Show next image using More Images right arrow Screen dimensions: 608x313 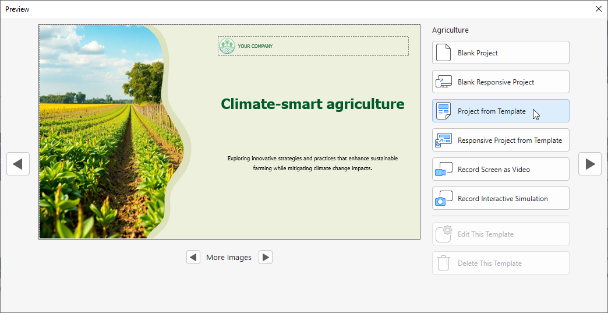point(266,257)
